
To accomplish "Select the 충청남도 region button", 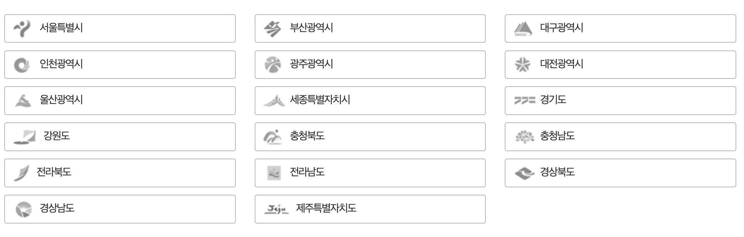I will click(x=619, y=137).
